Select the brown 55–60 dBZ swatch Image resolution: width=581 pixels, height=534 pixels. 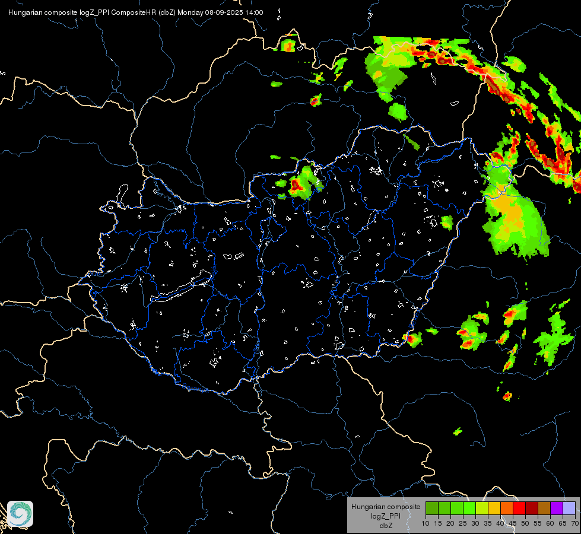(544, 508)
